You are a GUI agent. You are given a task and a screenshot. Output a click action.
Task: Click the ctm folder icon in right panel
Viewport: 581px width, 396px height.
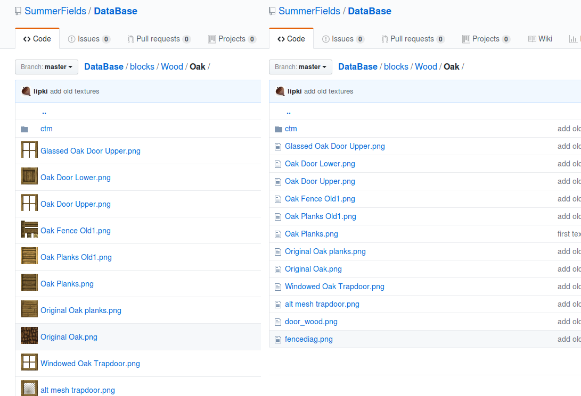tap(279, 129)
